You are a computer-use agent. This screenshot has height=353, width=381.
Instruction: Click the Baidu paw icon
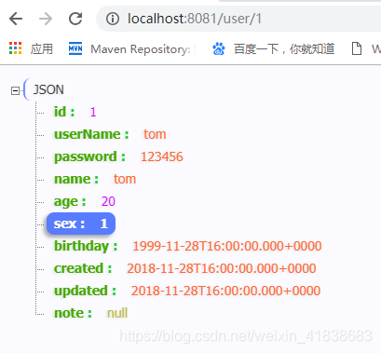tap(219, 48)
